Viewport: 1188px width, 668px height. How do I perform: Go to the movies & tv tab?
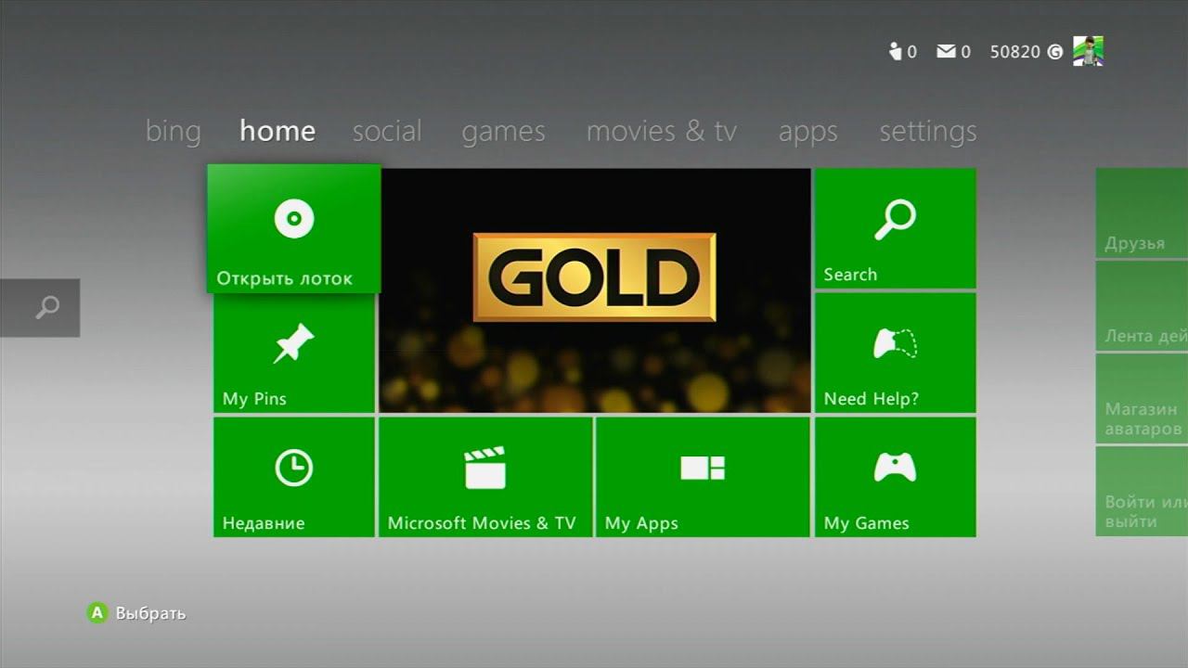click(661, 131)
